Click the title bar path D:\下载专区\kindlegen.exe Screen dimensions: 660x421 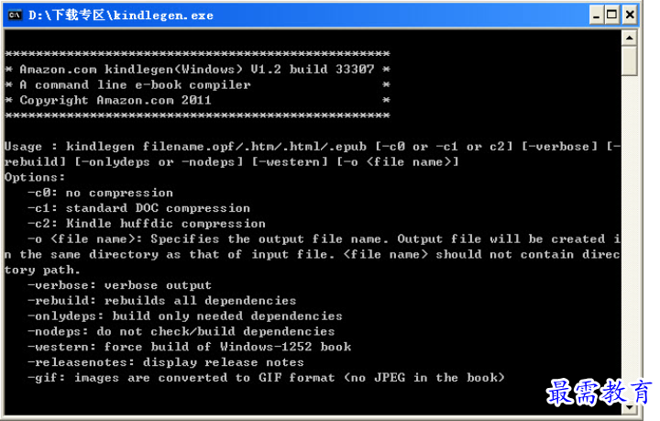pos(121,16)
